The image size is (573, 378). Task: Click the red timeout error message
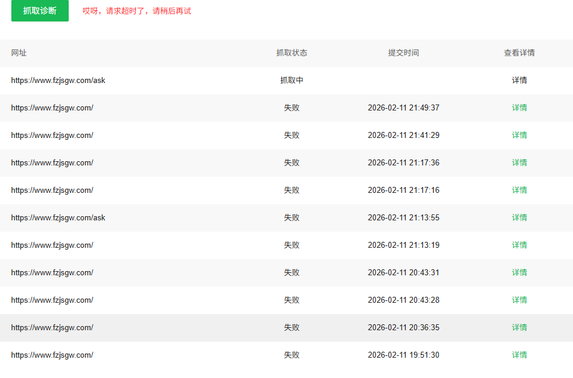coord(137,11)
